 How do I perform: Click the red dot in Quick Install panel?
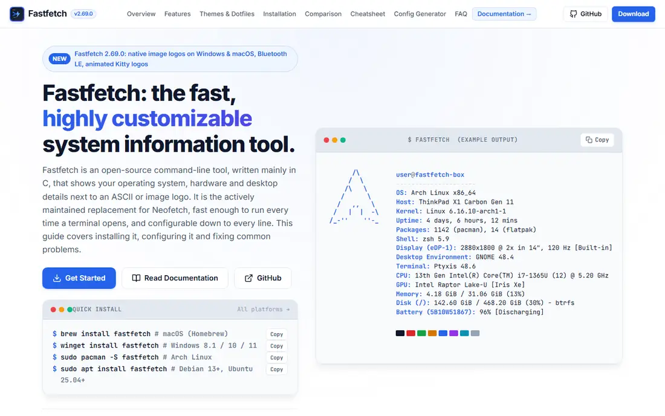pyautogui.click(x=53, y=310)
